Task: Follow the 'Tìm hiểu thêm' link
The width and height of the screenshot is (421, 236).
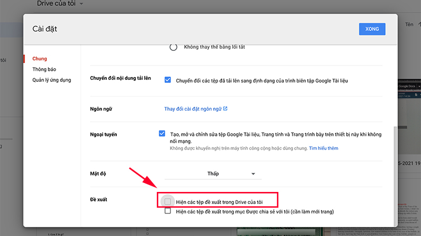Action: (x=323, y=148)
